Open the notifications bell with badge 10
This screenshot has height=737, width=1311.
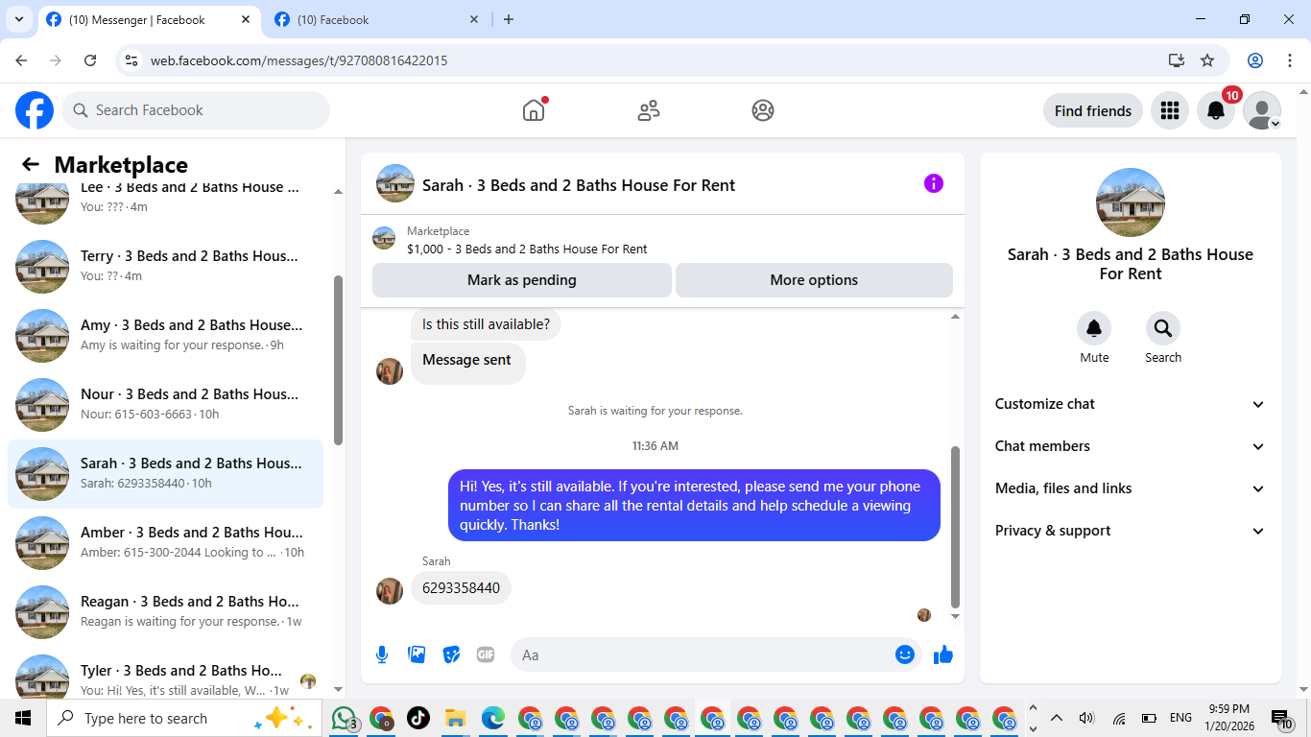(x=1216, y=110)
